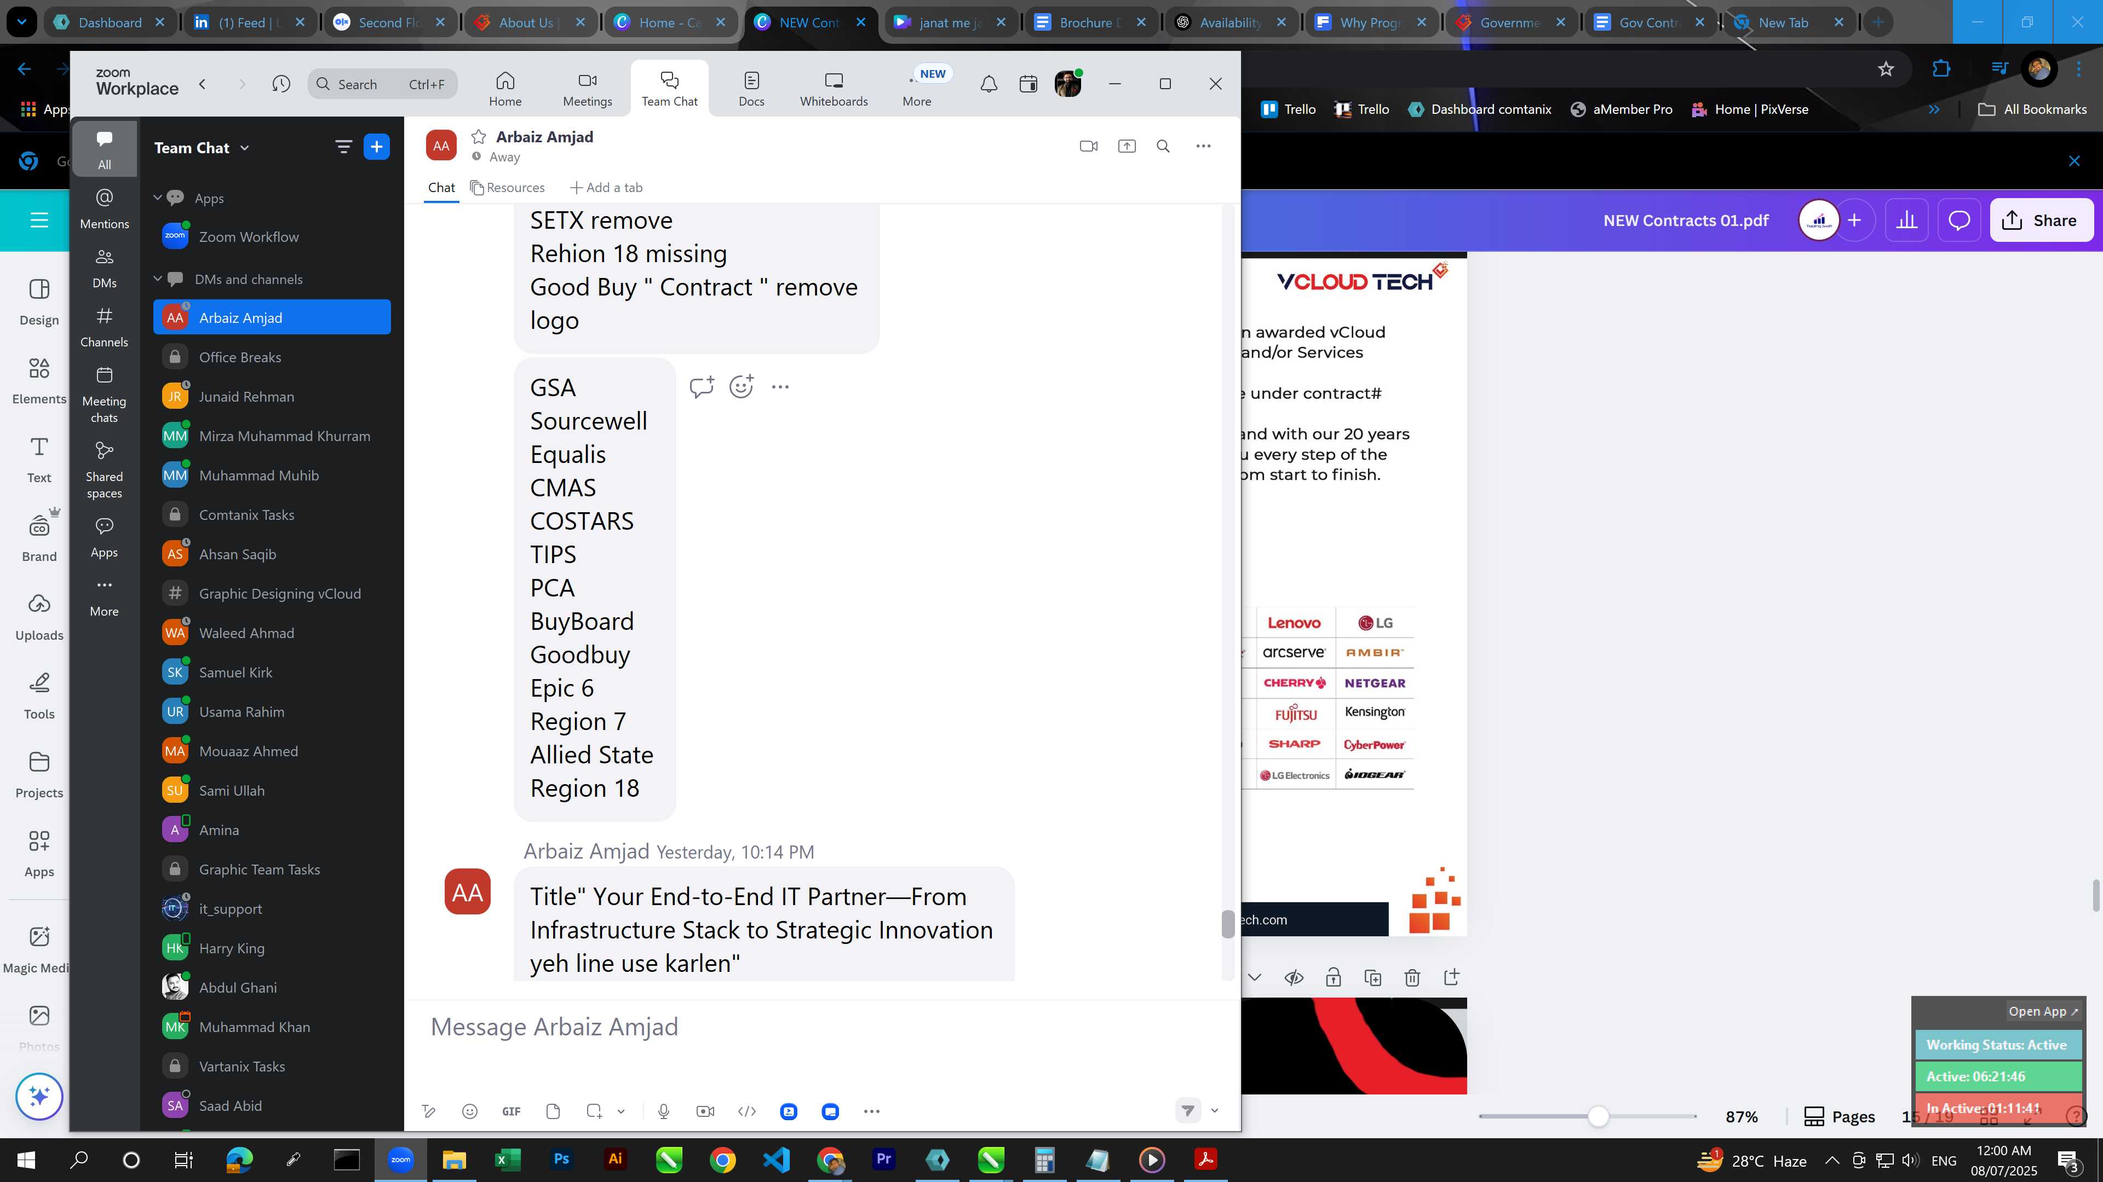
Task: Switch to Zoom Meetings tab
Action: pos(588,88)
